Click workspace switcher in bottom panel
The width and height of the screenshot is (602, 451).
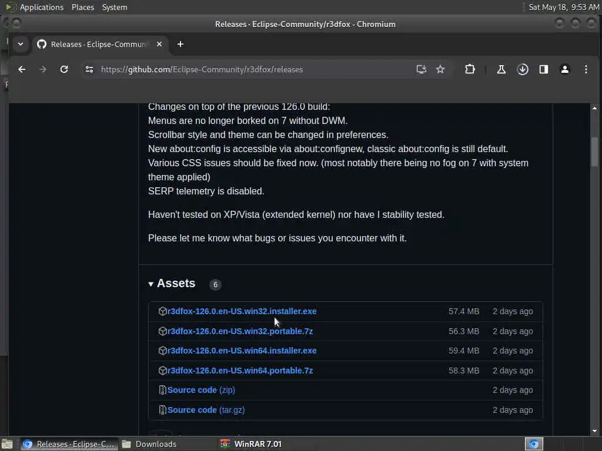point(534,444)
